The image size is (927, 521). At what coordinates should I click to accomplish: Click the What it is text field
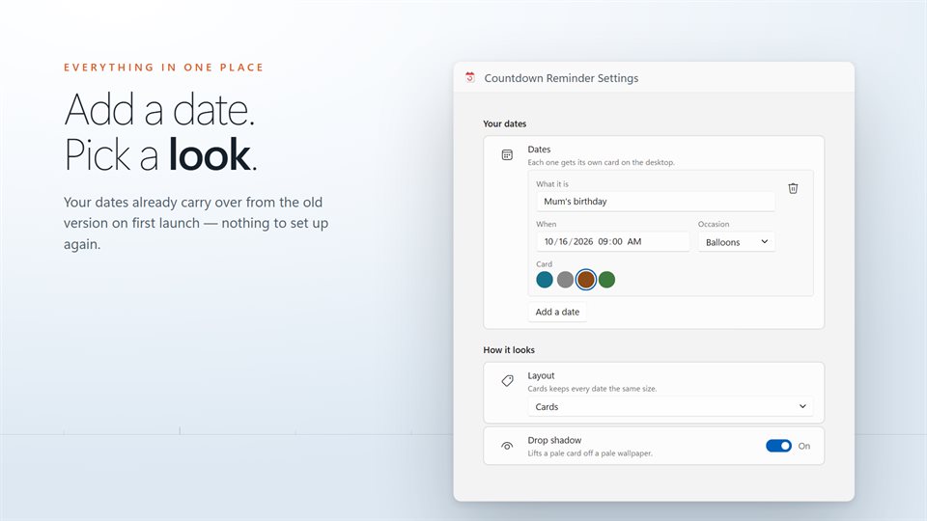[x=656, y=202]
